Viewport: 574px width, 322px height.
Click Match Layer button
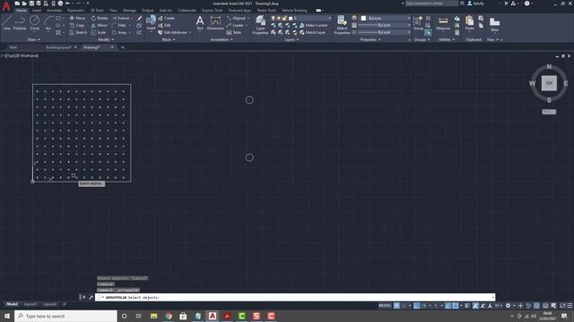313,32
